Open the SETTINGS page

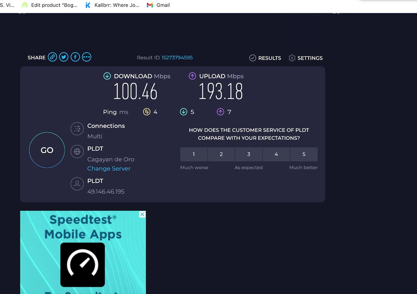coord(306,58)
